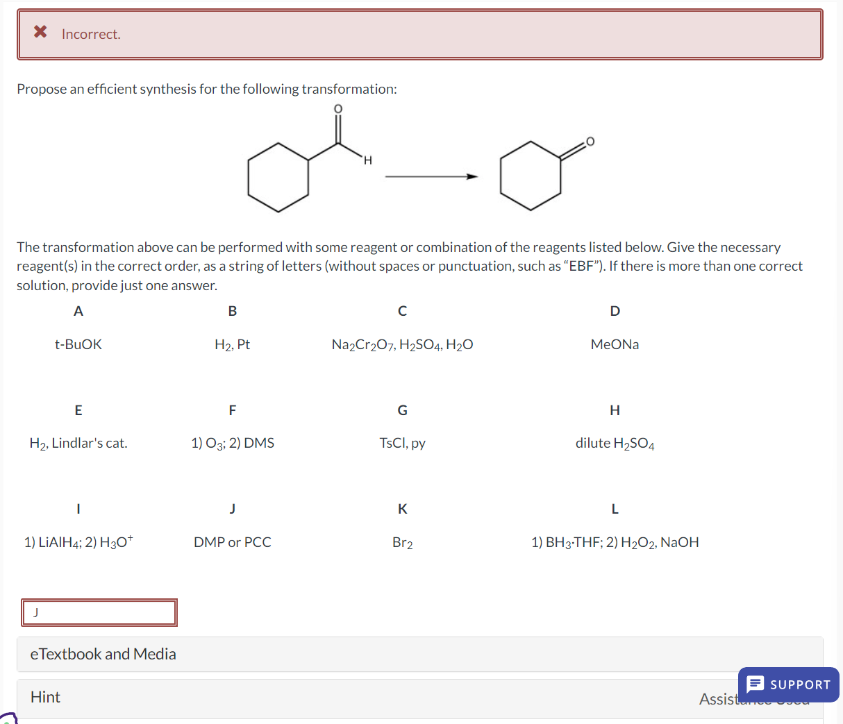This screenshot has width=843, height=724.
Task: Open the SUPPORT chat bubble icon
Action: click(754, 685)
